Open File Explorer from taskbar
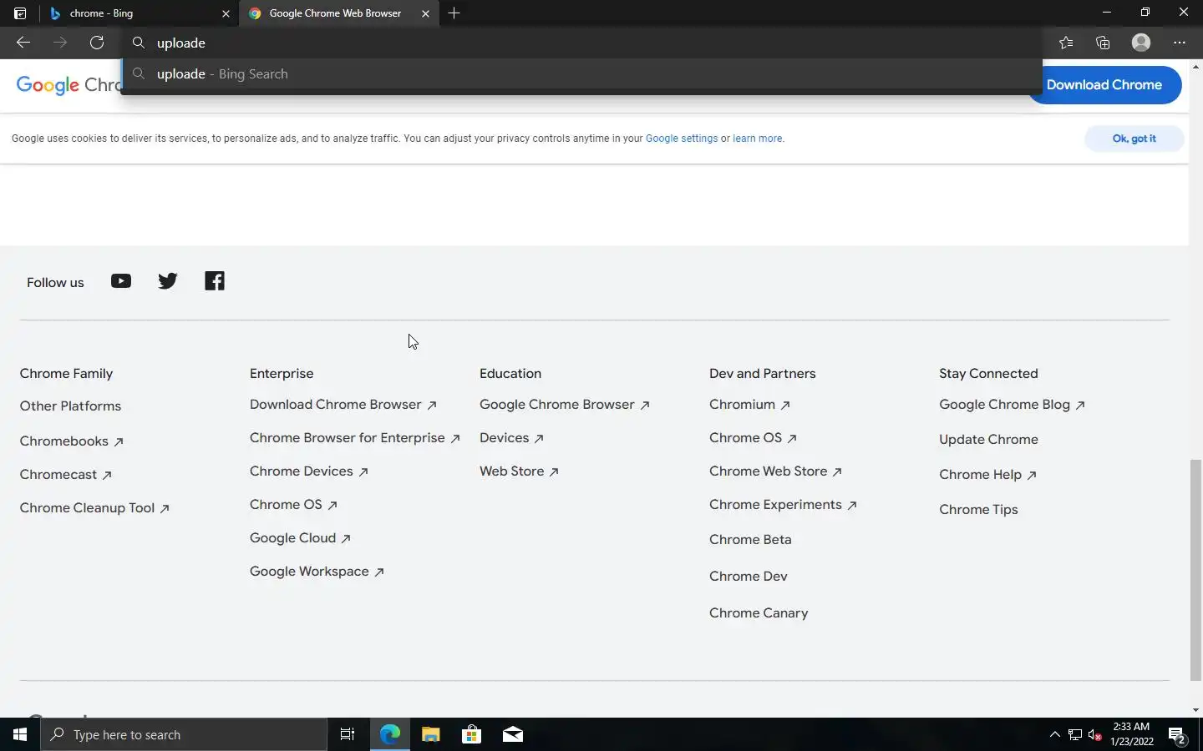1203x751 pixels. pos(431,734)
